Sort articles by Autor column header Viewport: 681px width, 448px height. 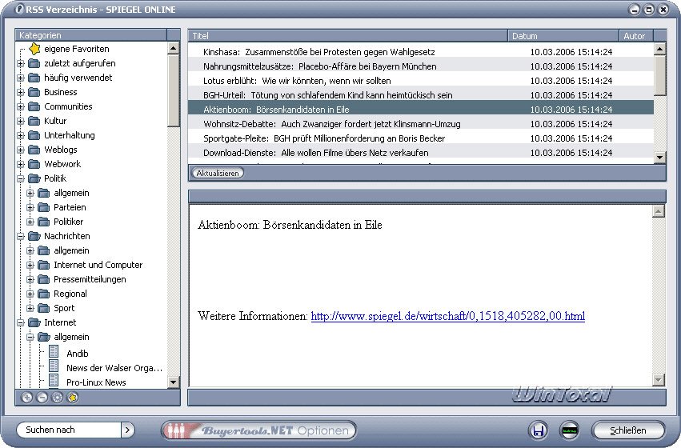[x=636, y=35]
